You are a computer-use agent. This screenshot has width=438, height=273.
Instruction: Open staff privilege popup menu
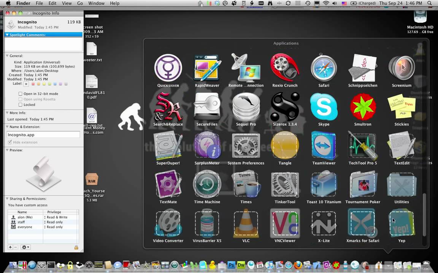pos(54,222)
